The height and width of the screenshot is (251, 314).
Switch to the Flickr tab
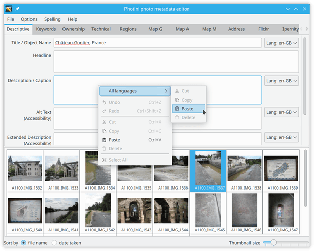pyautogui.click(x=263, y=29)
